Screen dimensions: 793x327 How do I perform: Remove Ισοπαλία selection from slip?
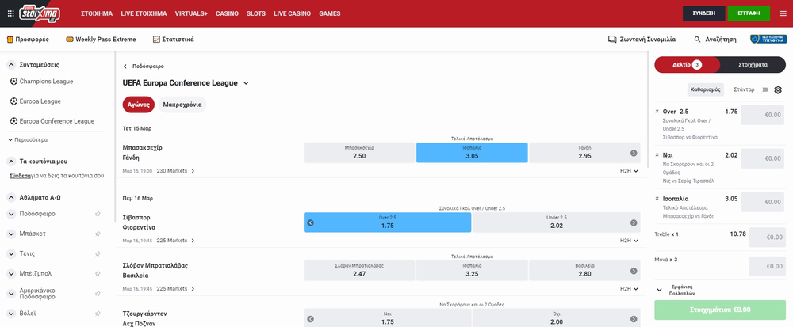(657, 198)
